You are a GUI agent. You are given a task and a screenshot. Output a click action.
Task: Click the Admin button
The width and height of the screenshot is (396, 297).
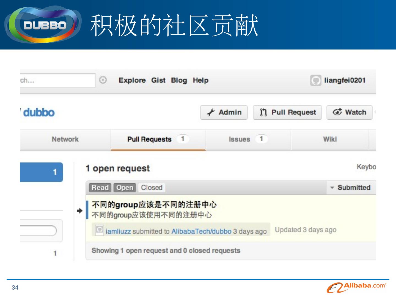[x=224, y=112]
